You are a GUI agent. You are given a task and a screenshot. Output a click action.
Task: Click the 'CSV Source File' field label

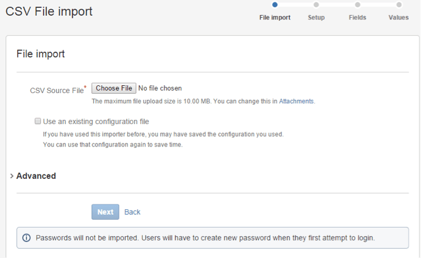pyautogui.click(x=57, y=91)
